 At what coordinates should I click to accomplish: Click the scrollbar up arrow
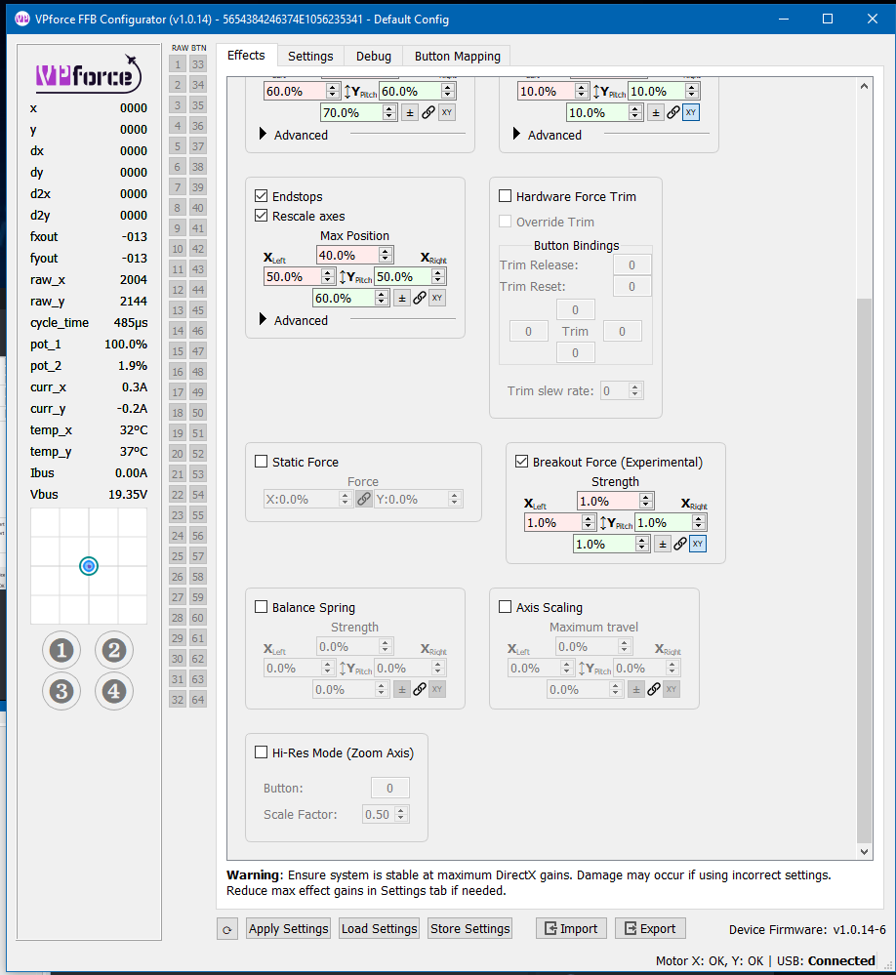tap(864, 87)
